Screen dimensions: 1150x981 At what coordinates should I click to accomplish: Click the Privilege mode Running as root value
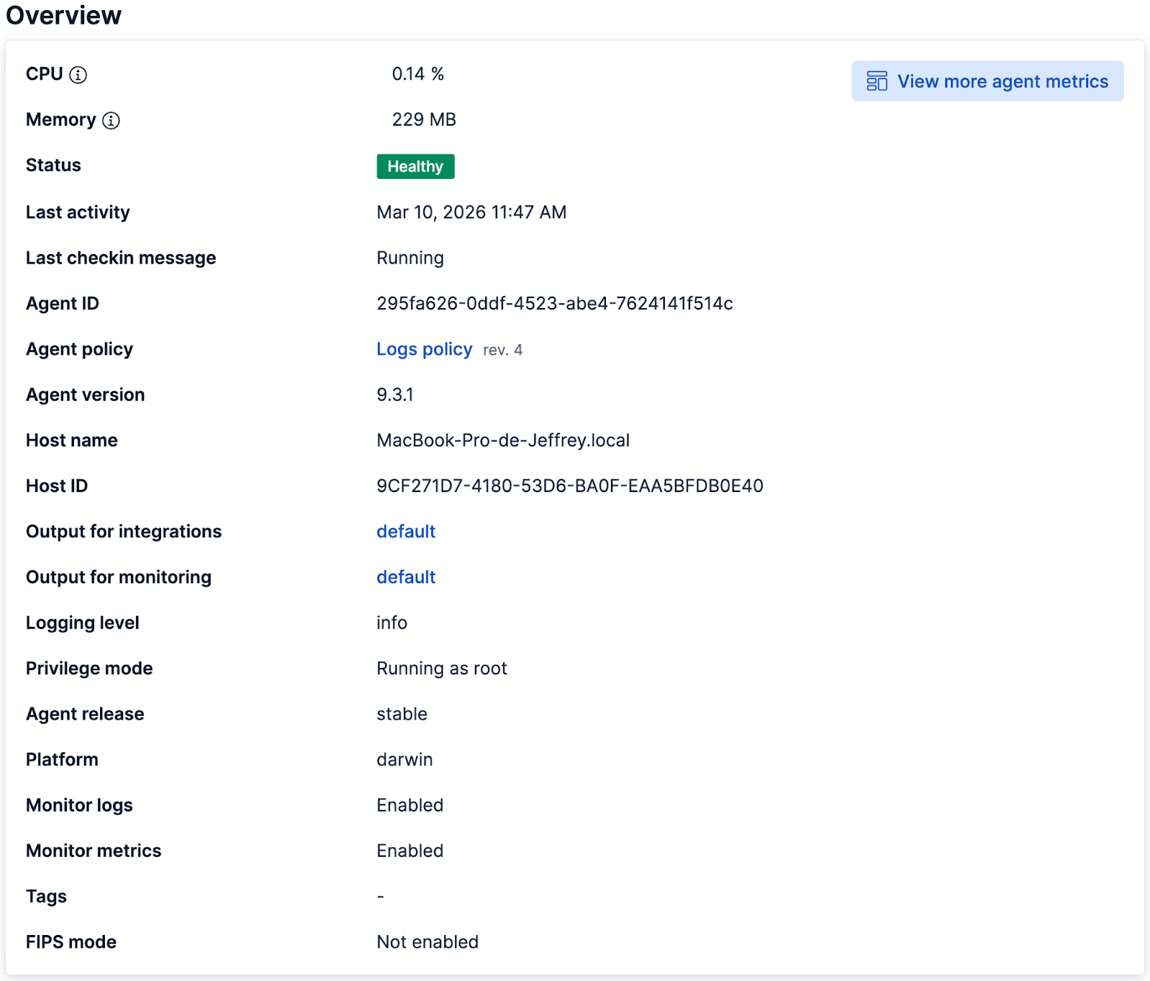[x=442, y=668]
